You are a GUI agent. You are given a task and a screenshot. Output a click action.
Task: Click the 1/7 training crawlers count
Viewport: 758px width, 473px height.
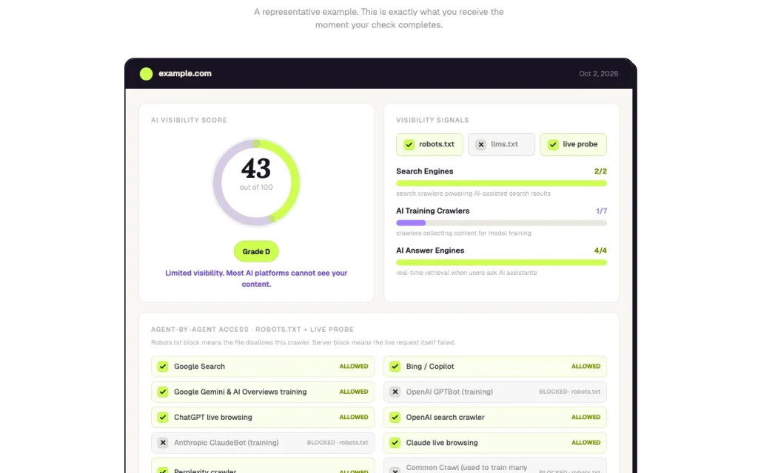click(601, 211)
